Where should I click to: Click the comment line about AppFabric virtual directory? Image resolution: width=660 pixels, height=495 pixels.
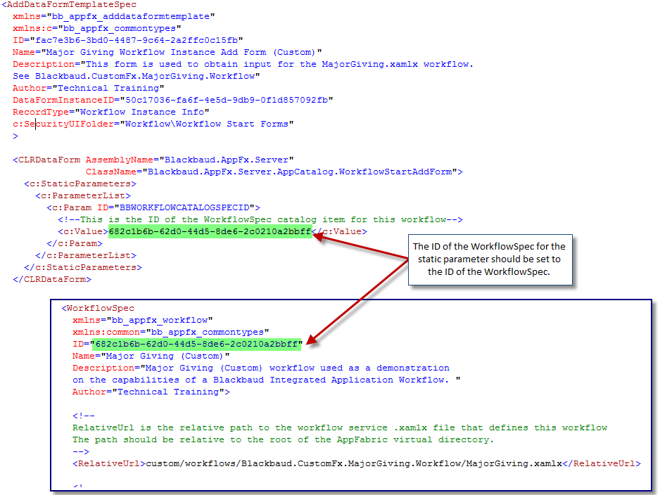(284, 439)
